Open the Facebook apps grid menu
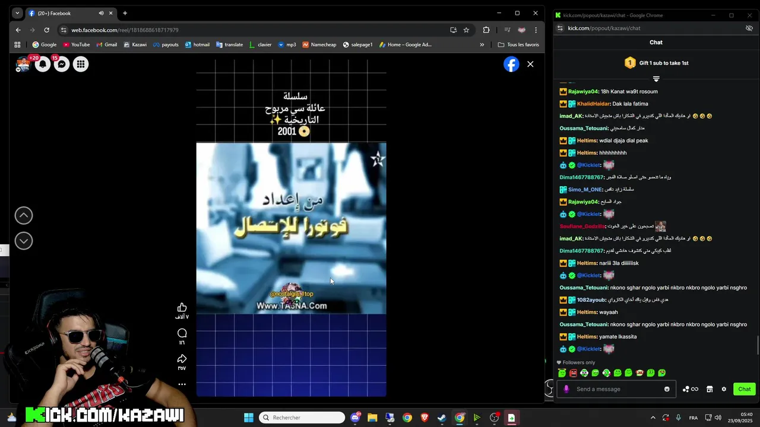 81,64
